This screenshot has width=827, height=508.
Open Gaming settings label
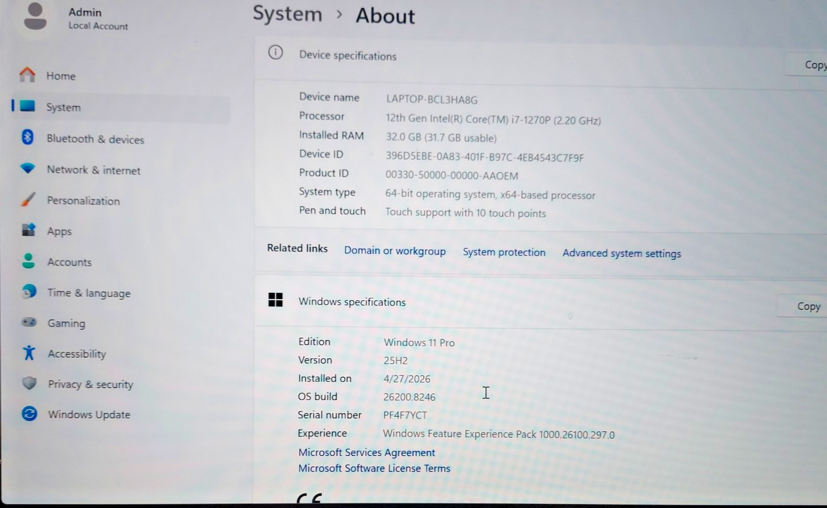tap(67, 323)
